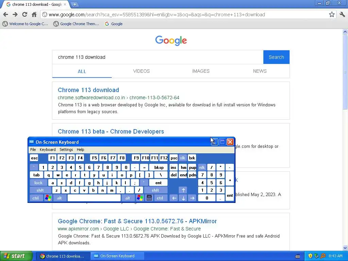Open the On-Screen Keyboard Settings menu
Viewport: 348px width, 261px height.
[66, 150]
